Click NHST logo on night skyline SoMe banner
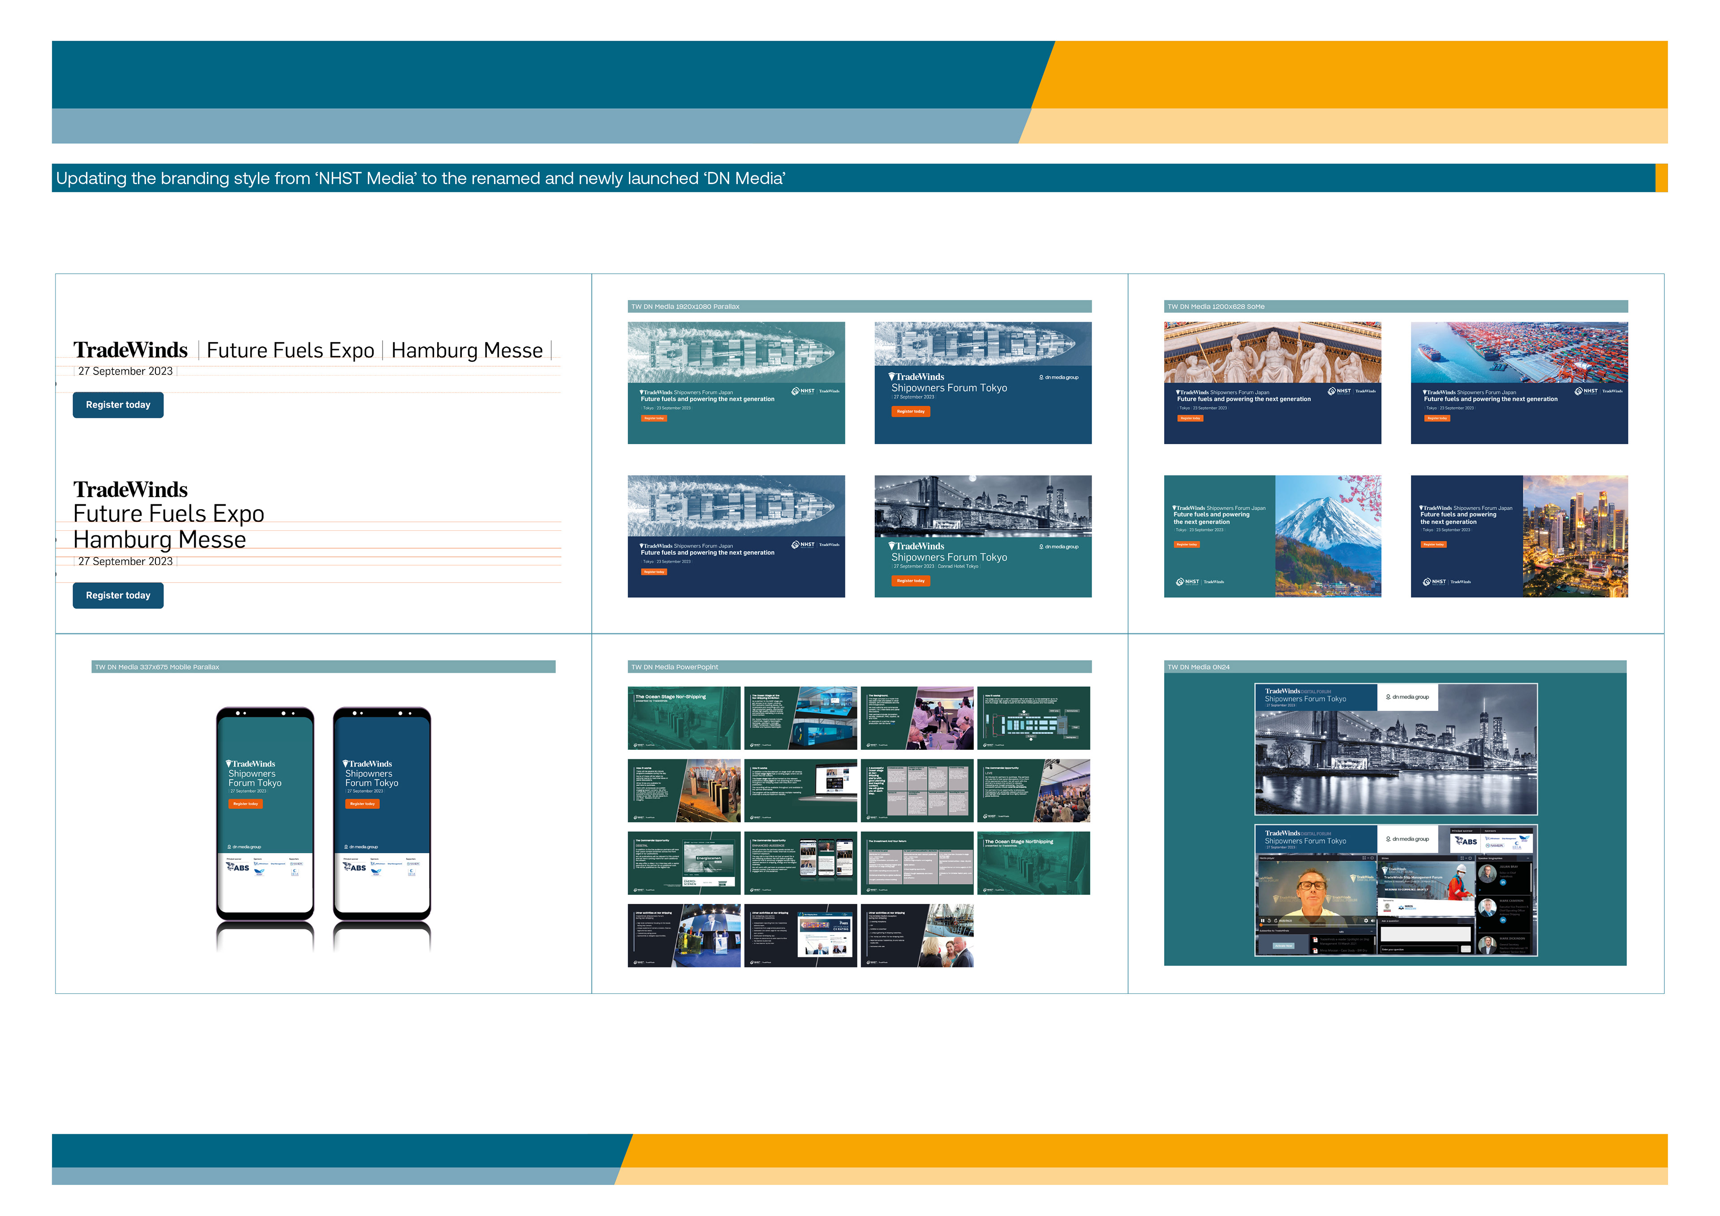 [x=1435, y=581]
